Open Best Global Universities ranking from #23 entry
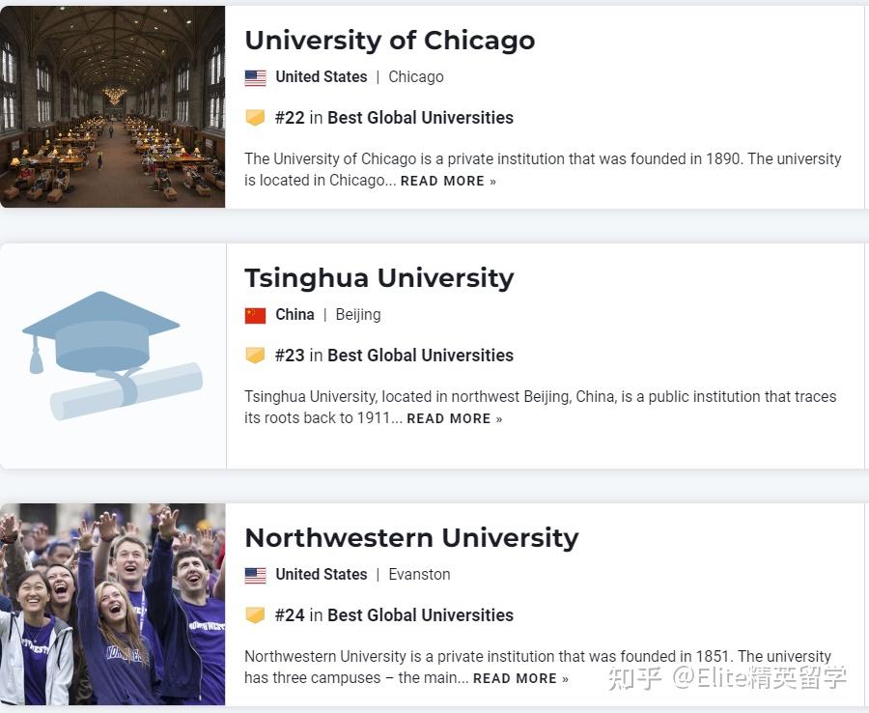869x713 pixels. 420,355
